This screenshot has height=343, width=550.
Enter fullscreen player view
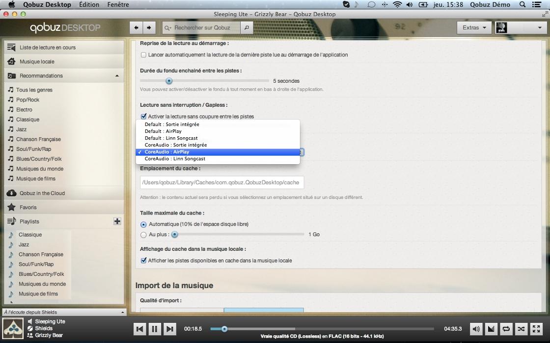(x=536, y=329)
